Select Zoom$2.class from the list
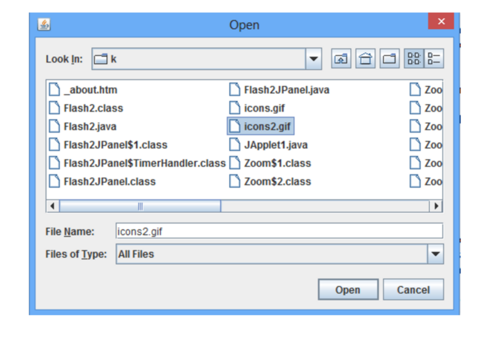501x339 pixels. [x=277, y=181]
